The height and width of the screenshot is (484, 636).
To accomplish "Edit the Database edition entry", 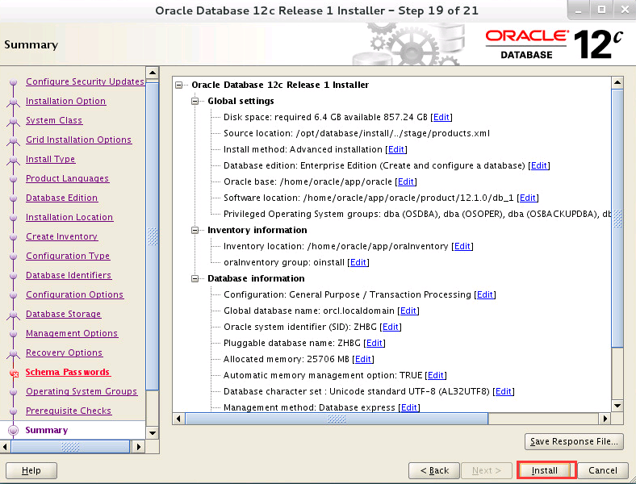I will (x=539, y=165).
